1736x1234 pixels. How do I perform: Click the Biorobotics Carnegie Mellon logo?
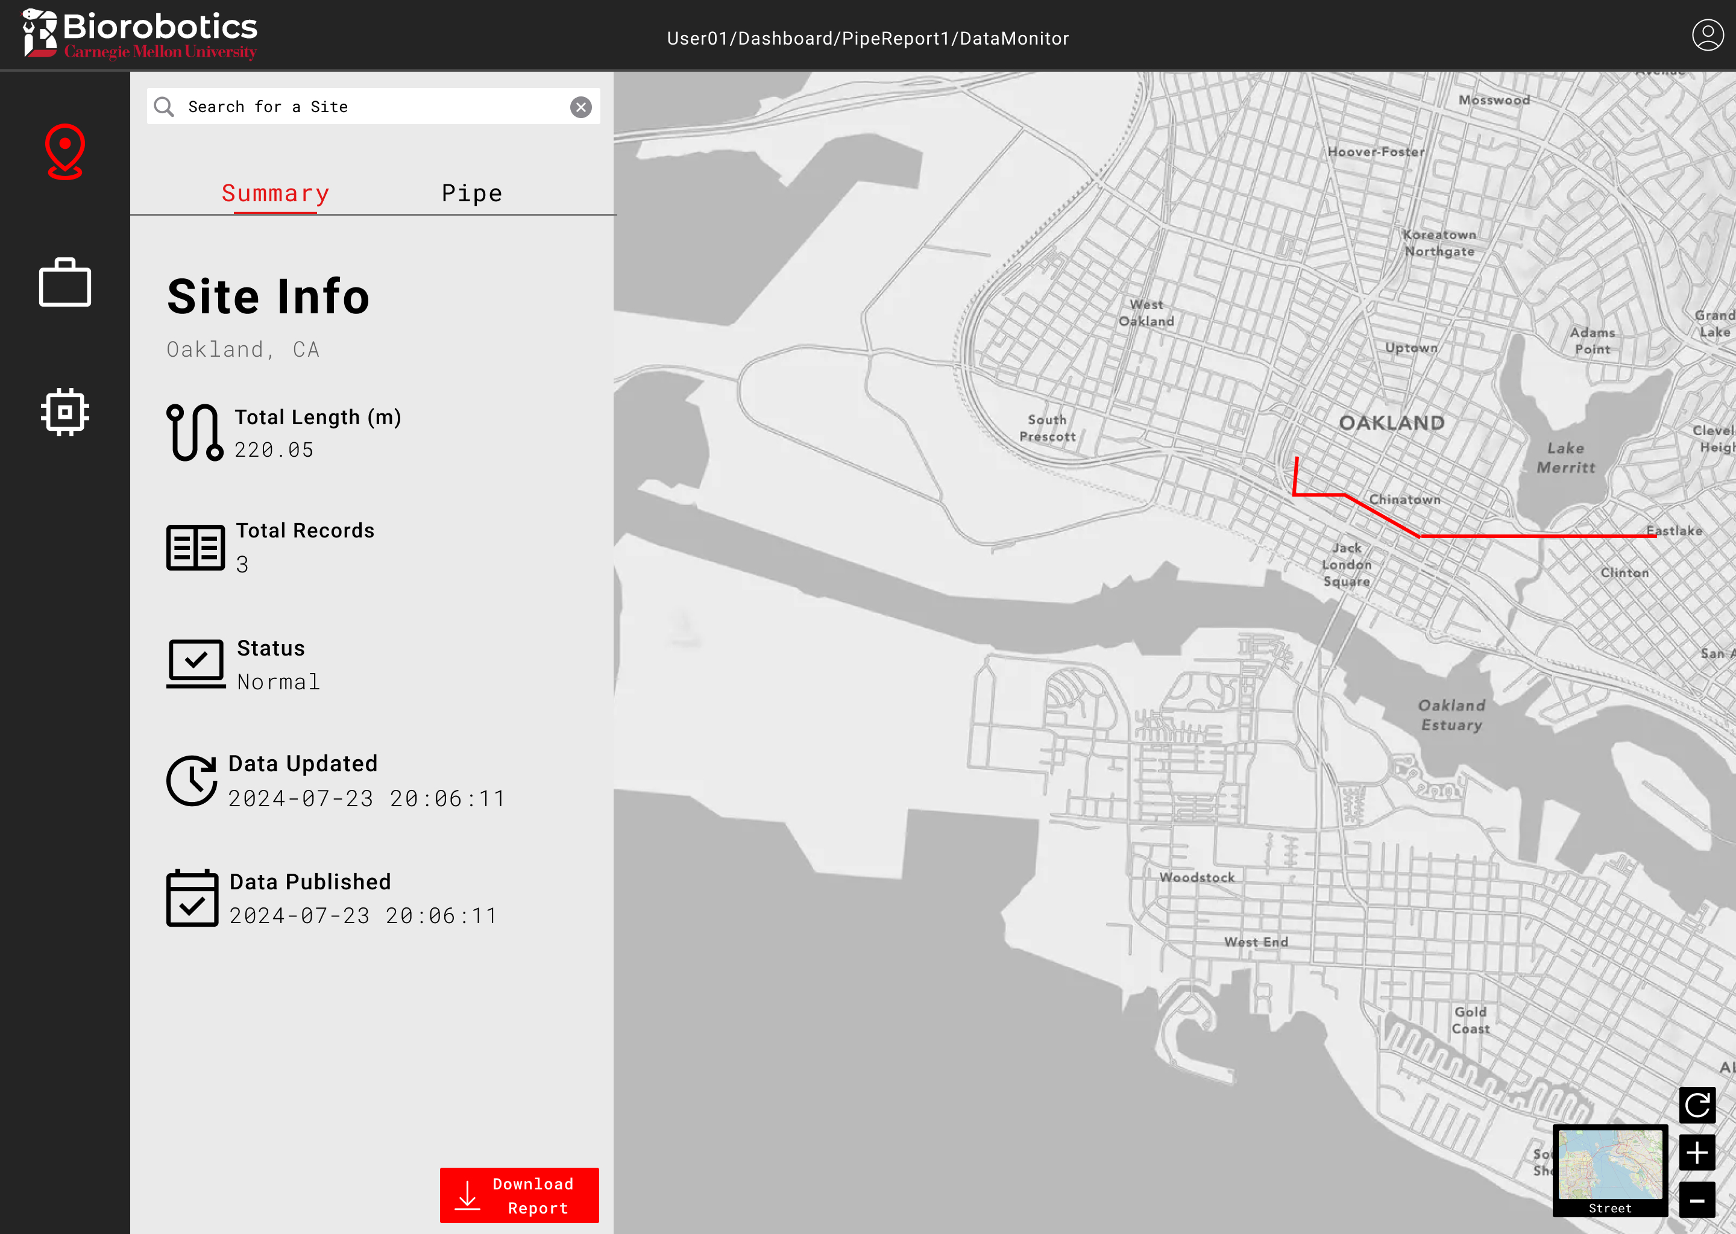(x=140, y=34)
